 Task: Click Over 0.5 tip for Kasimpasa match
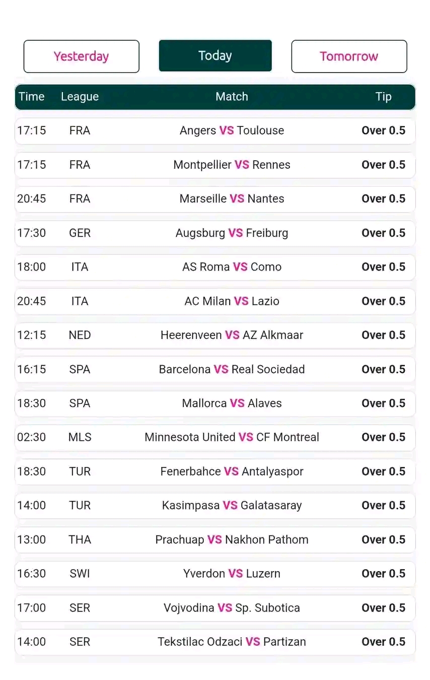click(383, 506)
